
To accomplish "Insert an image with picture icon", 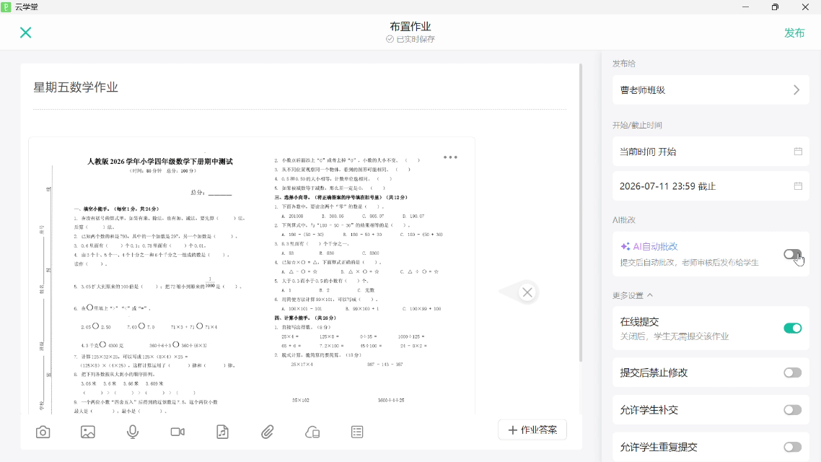I will [x=88, y=432].
